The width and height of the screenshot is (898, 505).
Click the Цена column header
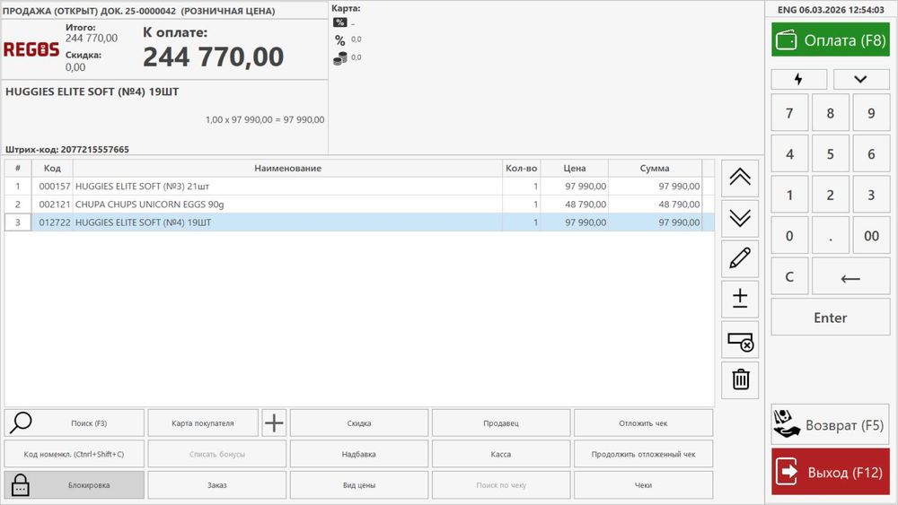[575, 168]
